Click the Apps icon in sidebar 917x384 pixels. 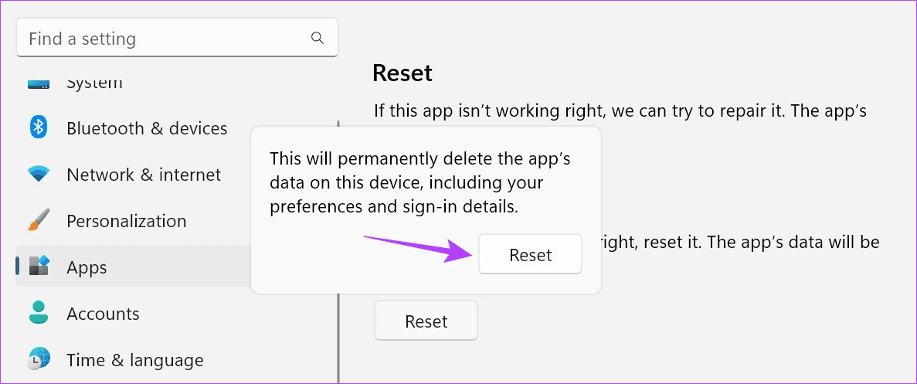(x=39, y=267)
